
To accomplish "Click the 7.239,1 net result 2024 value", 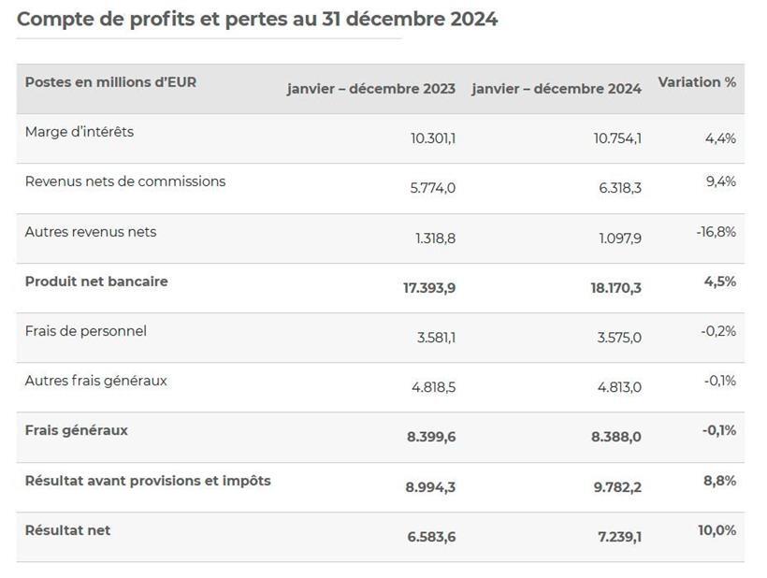I will [616, 537].
